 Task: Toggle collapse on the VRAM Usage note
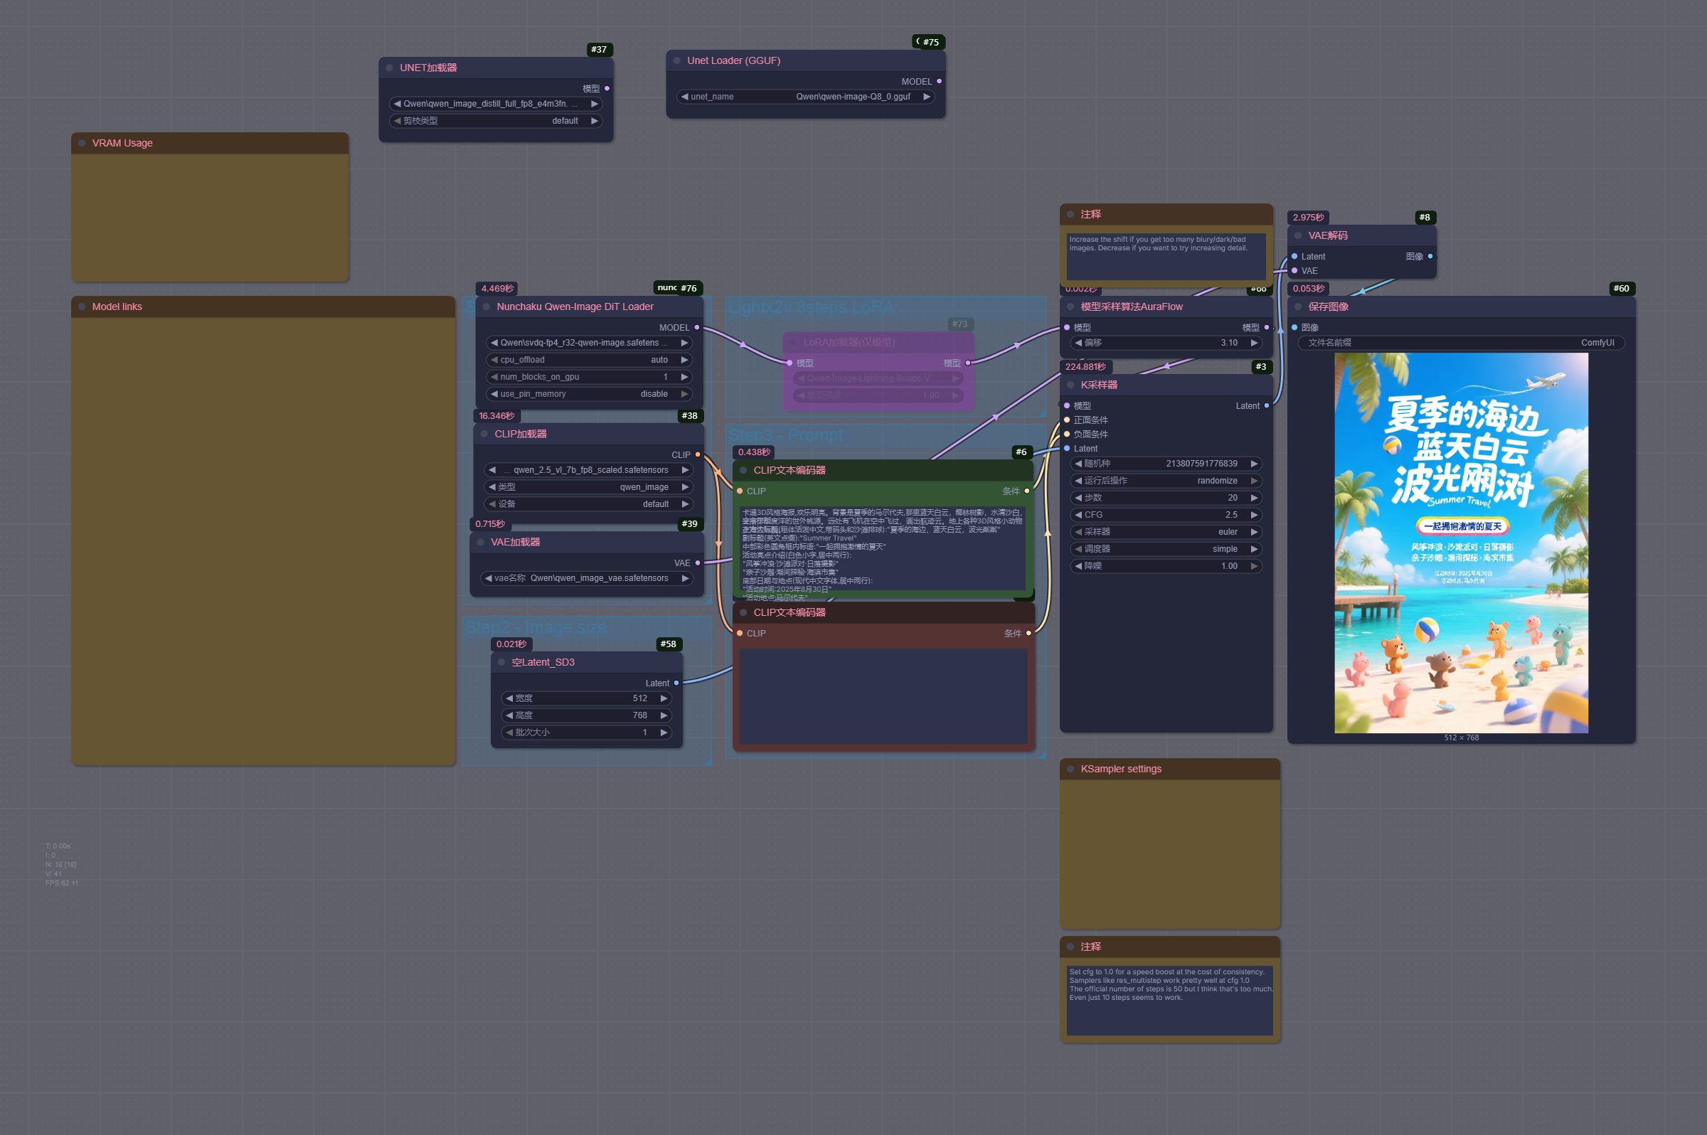pyautogui.click(x=82, y=143)
